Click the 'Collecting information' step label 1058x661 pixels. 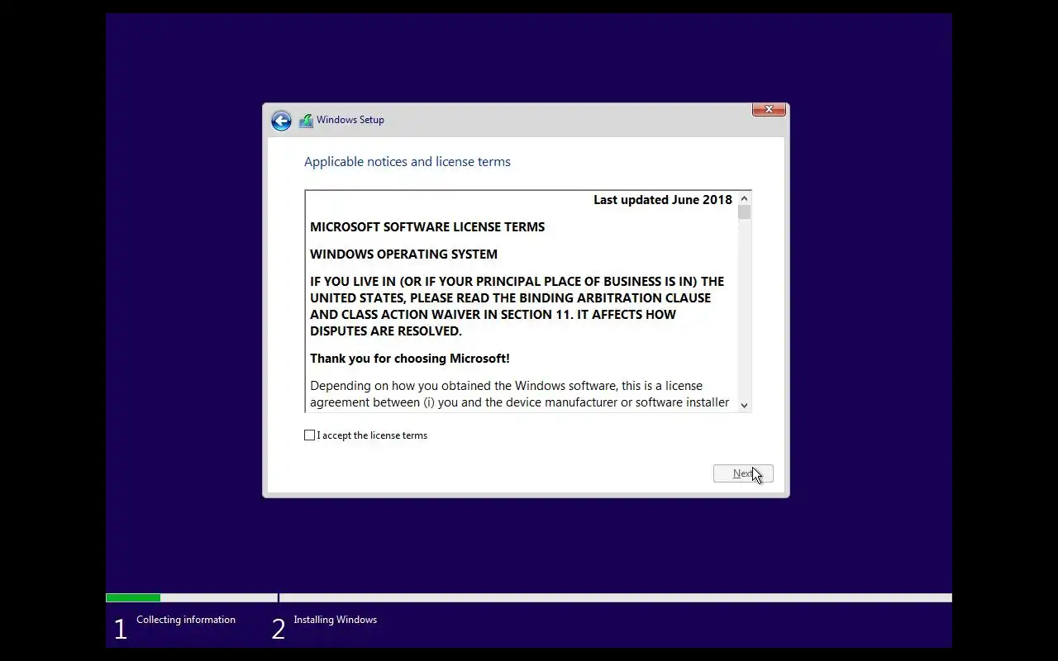(186, 620)
